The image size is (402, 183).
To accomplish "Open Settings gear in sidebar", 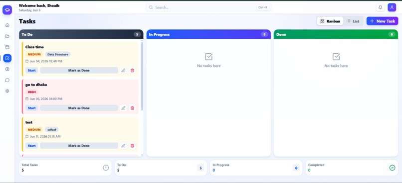I will click(x=7, y=91).
